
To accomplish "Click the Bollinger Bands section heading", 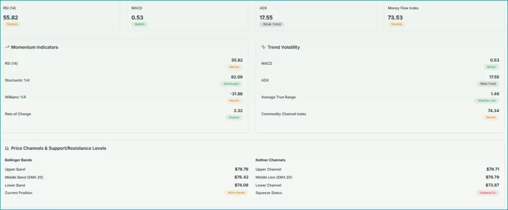I will tap(19, 160).
